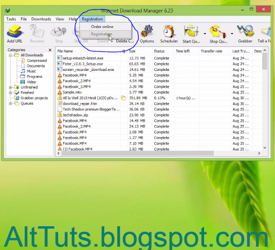The width and height of the screenshot is (275, 250).
Task: Sort by the Status column header
Action: pos(163,51)
